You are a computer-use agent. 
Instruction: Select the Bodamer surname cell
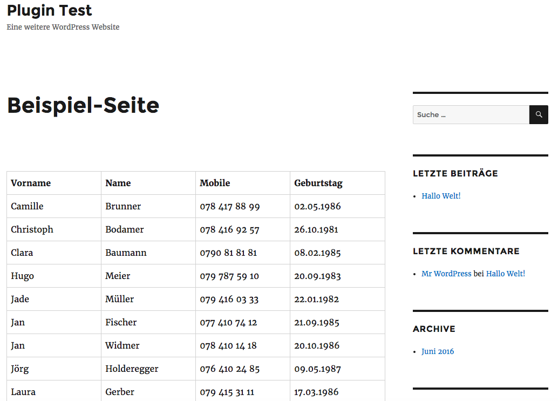click(125, 229)
